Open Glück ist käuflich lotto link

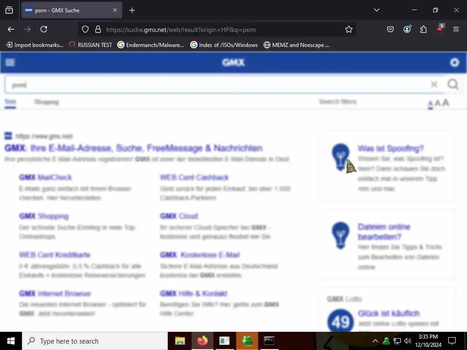pyautogui.click(x=389, y=313)
